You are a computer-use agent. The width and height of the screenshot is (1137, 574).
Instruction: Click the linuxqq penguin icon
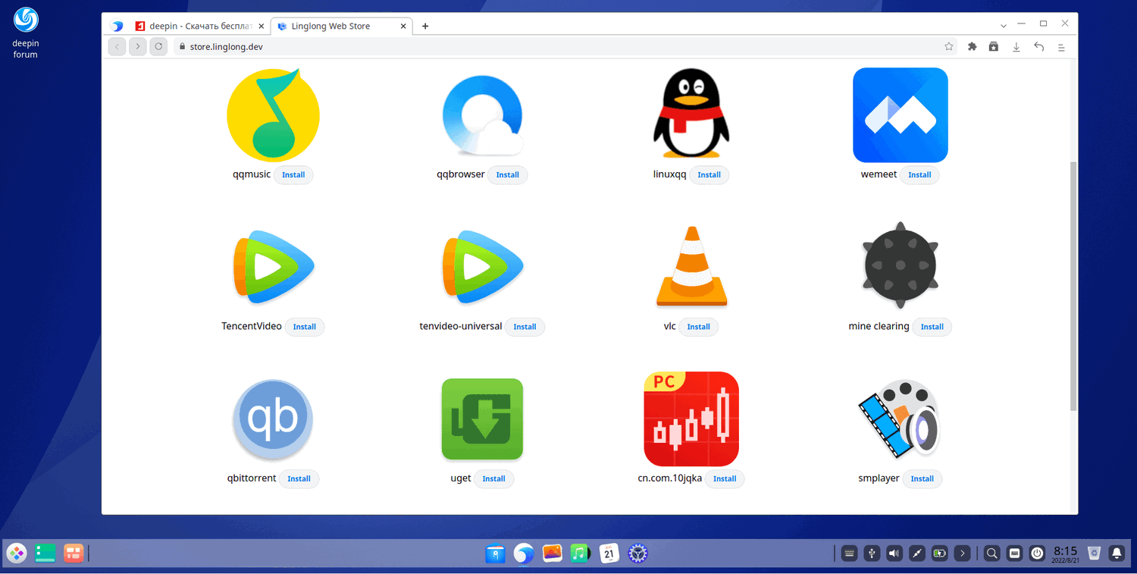click(x=691, y=115)
